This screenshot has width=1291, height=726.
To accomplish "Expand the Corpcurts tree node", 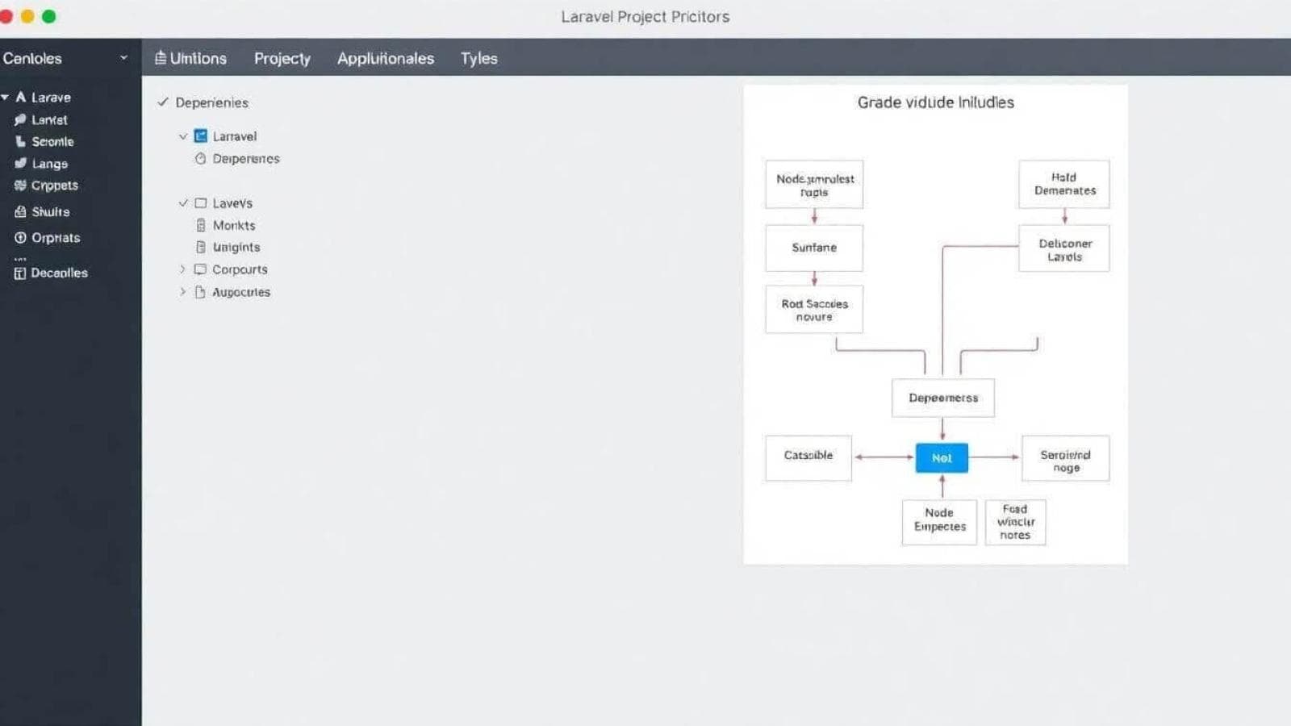I will (182, 269).
